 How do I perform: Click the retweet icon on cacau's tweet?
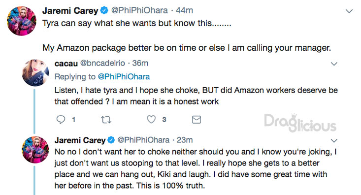pos(106,120)
